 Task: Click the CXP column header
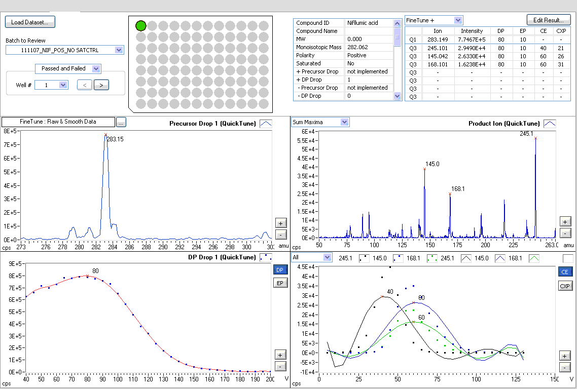[x=561, y=31]
